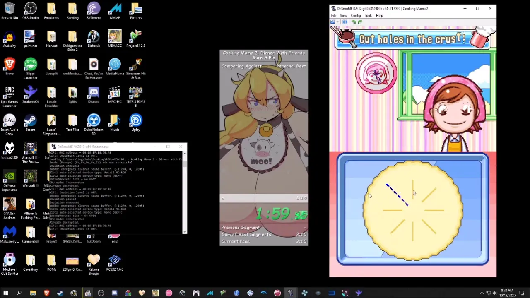Select the Bizhawk desktop icon
The image size is (530, 298).
(94, 39)
